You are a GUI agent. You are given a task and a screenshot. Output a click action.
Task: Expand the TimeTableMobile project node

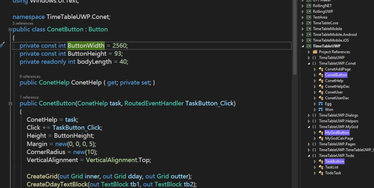303,29
